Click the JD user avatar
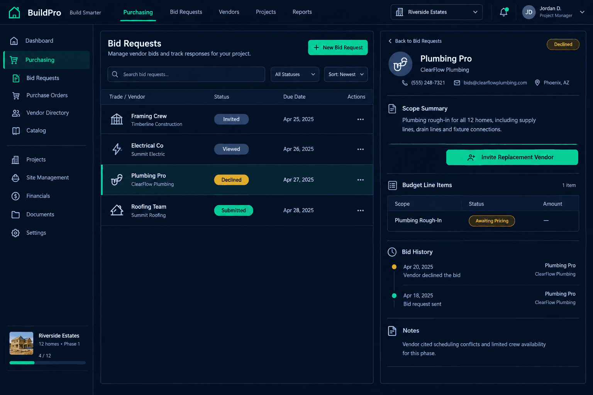 pyautogui.click(x=529, y=12)
